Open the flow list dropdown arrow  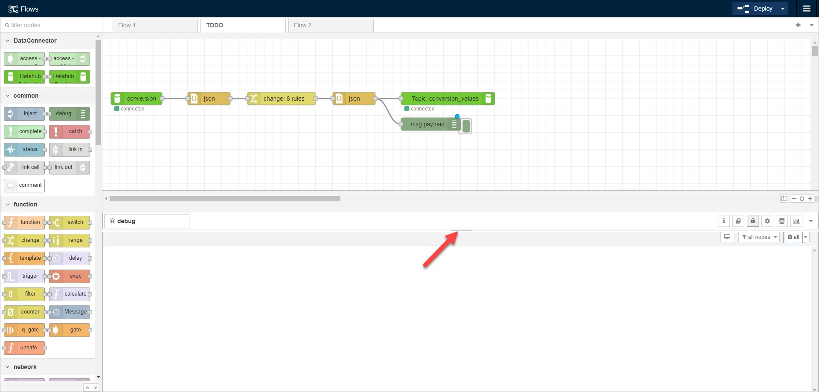pyautogui.click(x=812, y=25)
